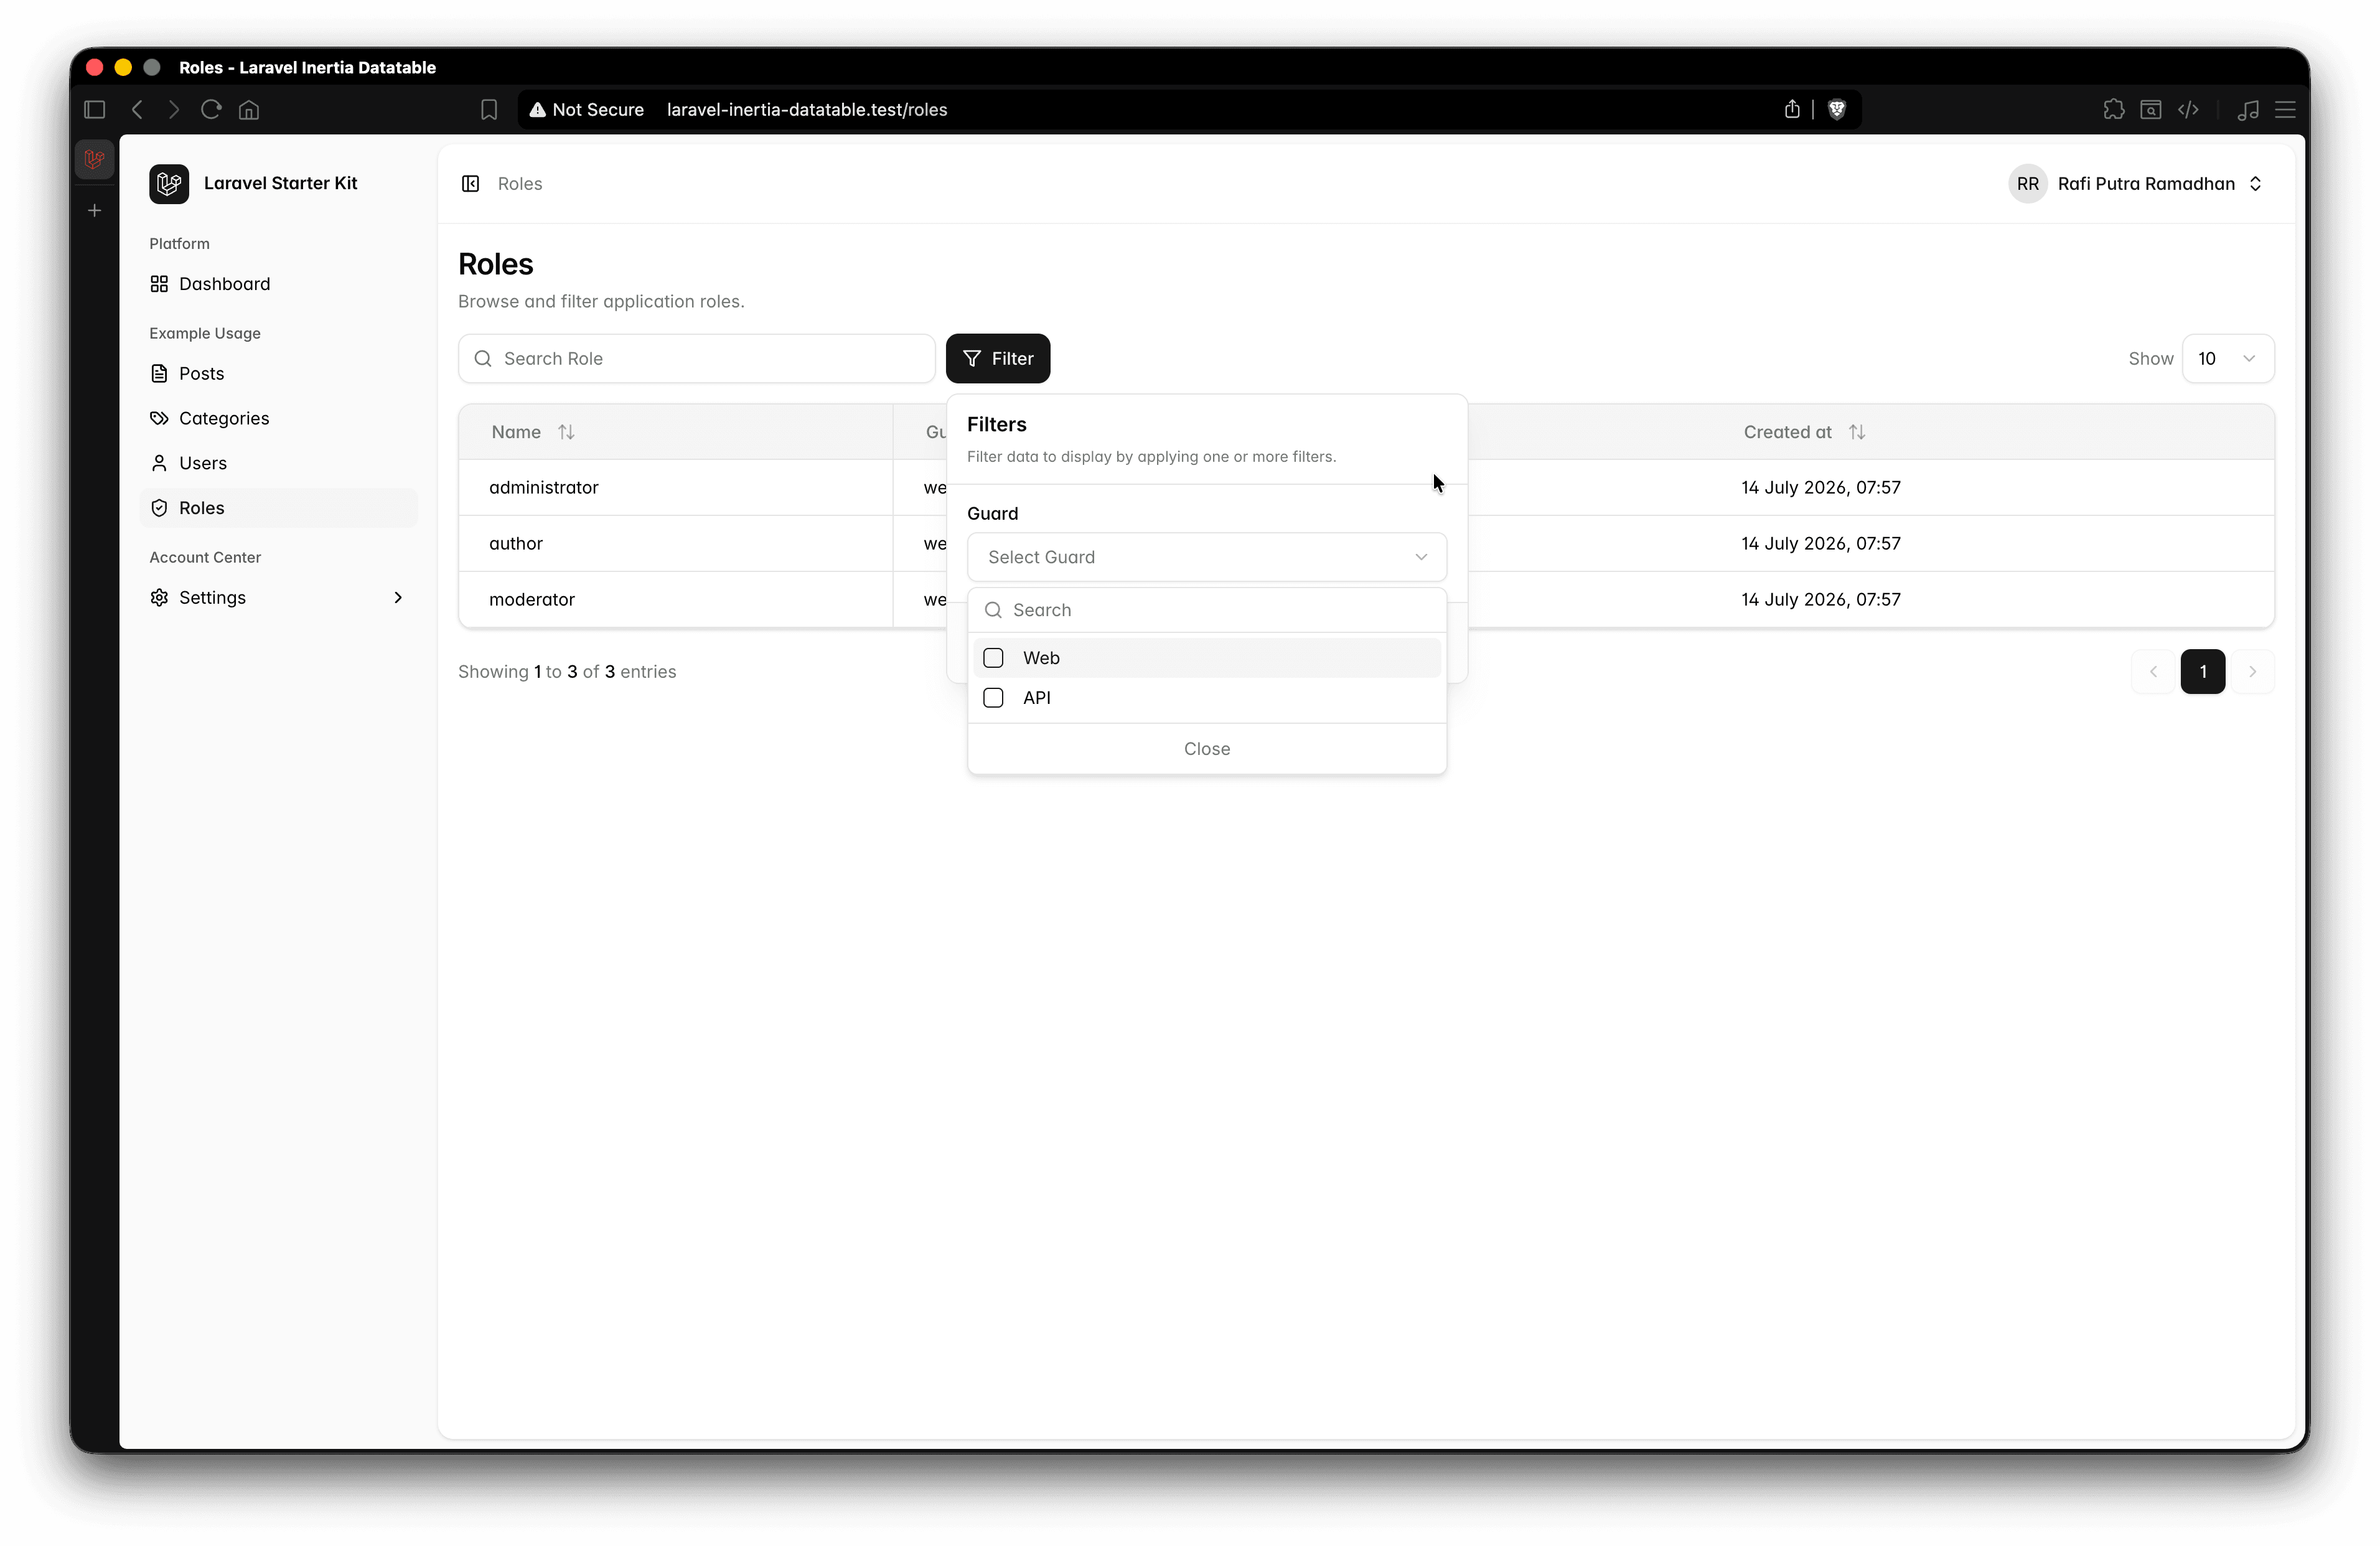Screen dimensions: 2380x1546
Task: Click the previous page arrow button
Action: [2153, 672]
